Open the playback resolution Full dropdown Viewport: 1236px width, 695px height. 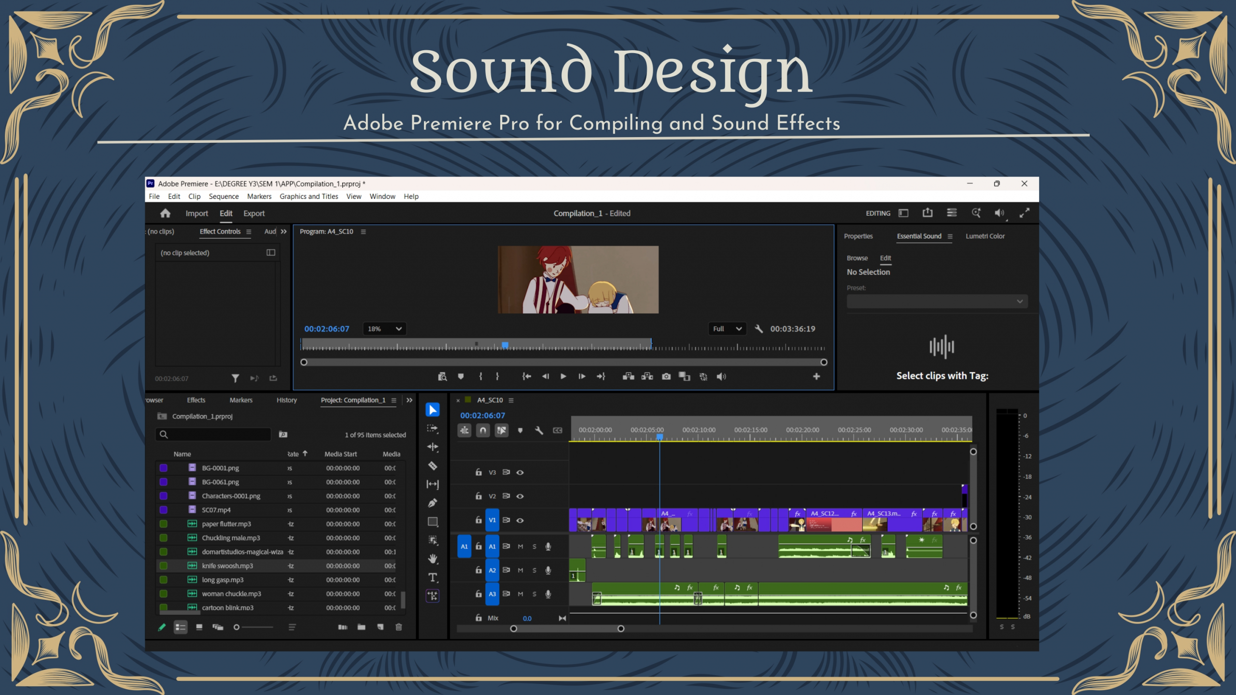[727, 329]
